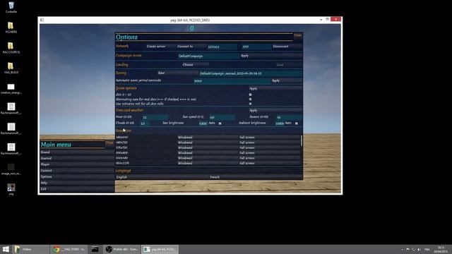Open the taskbar clock and date

click(x=441, y=249)
